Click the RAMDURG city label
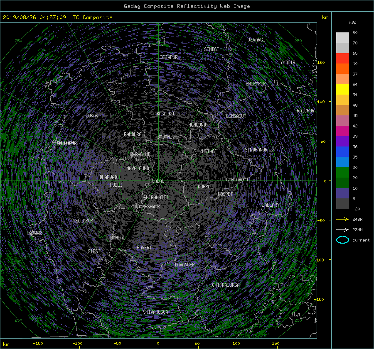Screen dimensions: 374x349 133,134
